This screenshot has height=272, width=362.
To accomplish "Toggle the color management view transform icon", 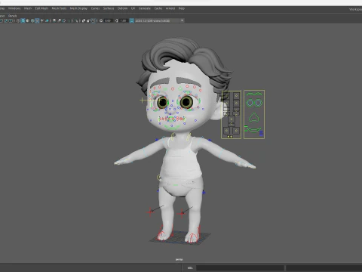I will coord(131,20).
